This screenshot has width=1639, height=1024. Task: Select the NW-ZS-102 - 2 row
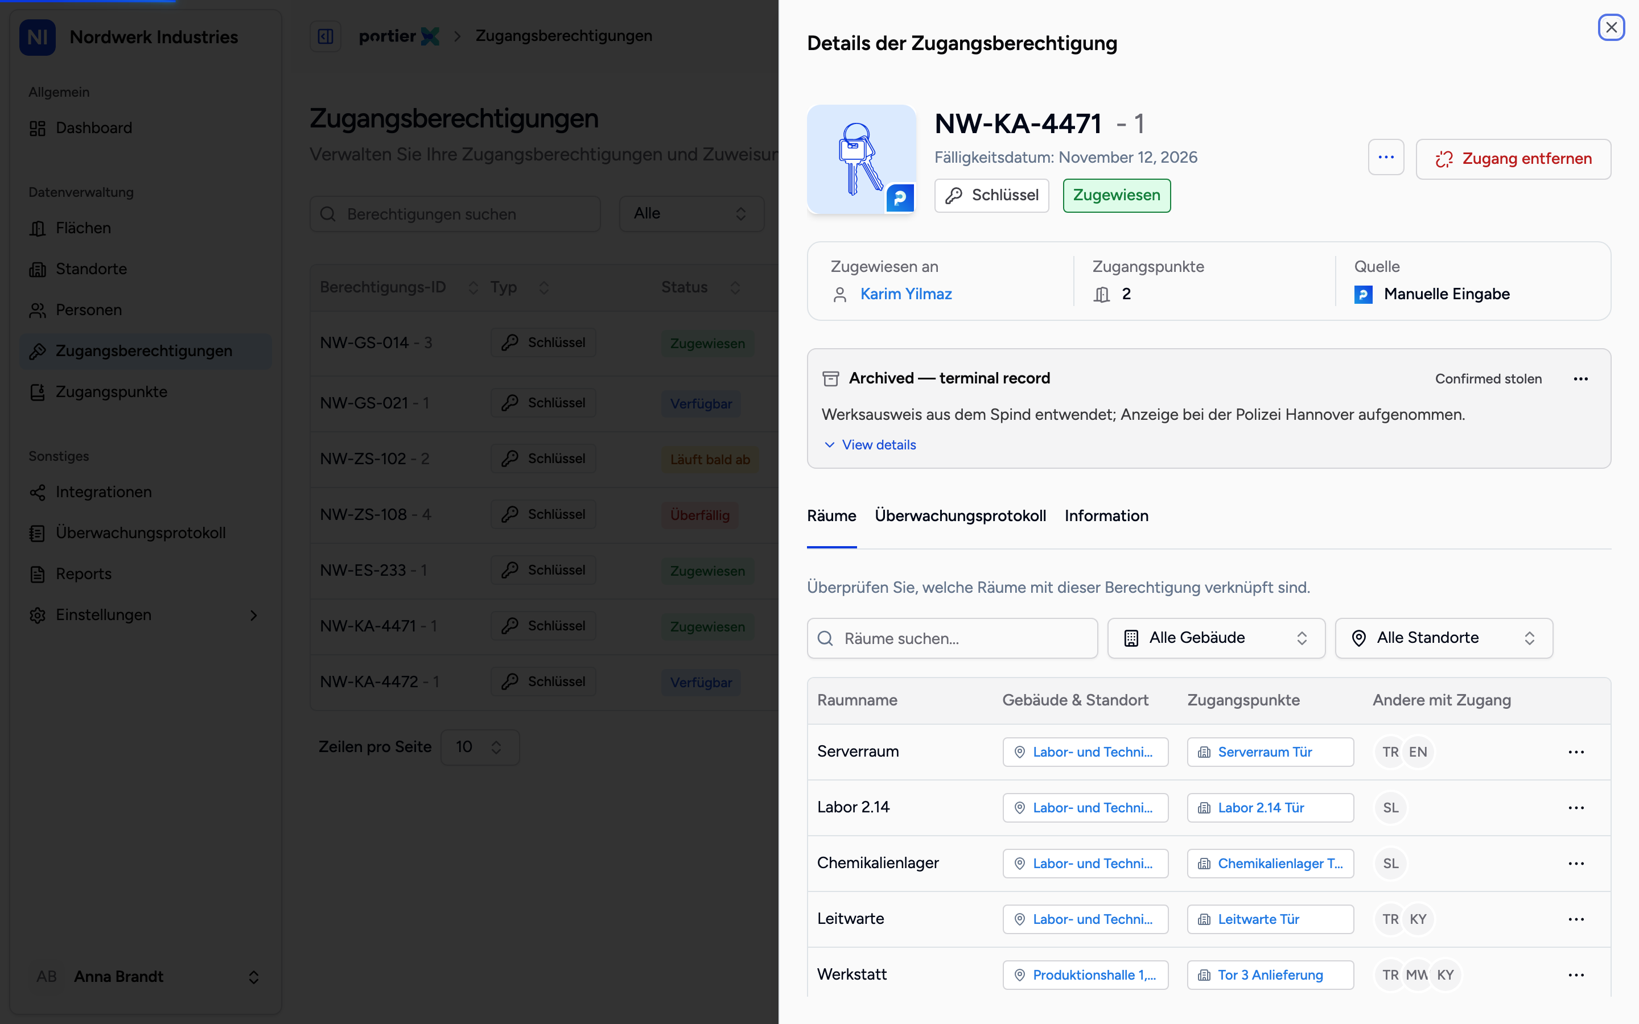tap(544, 459)
